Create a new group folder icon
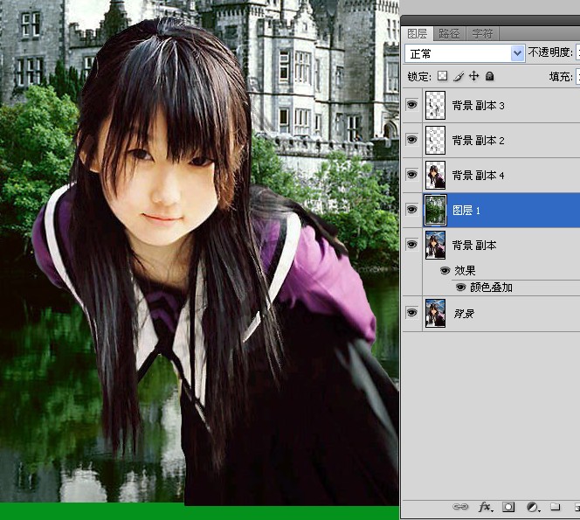The image size is (580, 520). (555, 507)
